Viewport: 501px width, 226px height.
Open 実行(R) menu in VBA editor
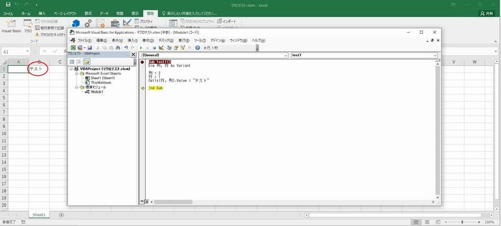(x=184, y=41)
